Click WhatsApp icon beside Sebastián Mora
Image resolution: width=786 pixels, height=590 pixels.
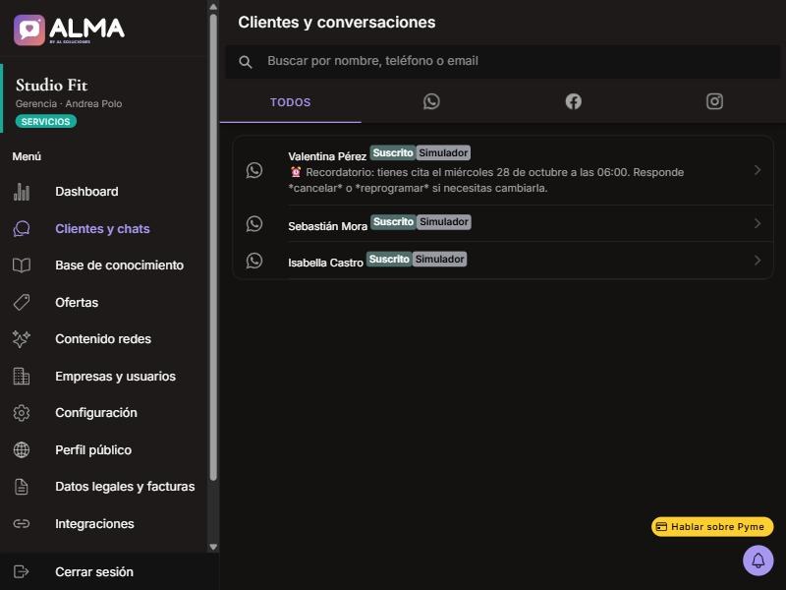[254, 224]
